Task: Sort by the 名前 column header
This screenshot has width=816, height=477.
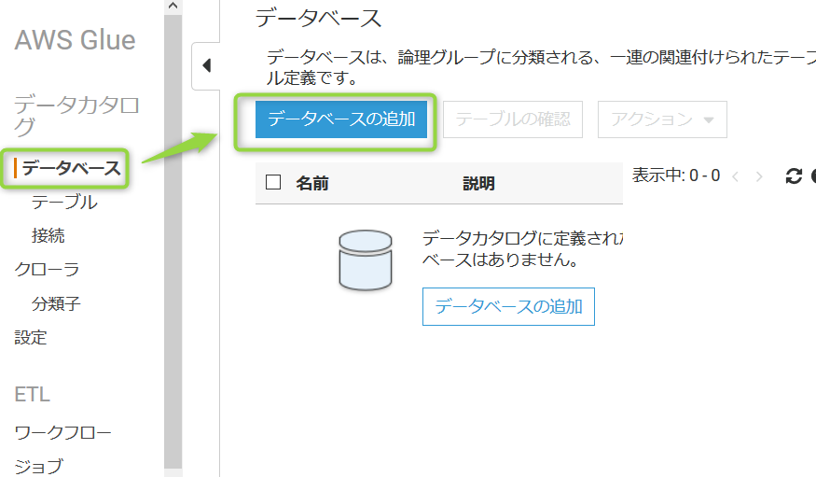Action: click(x=312, y=183)
